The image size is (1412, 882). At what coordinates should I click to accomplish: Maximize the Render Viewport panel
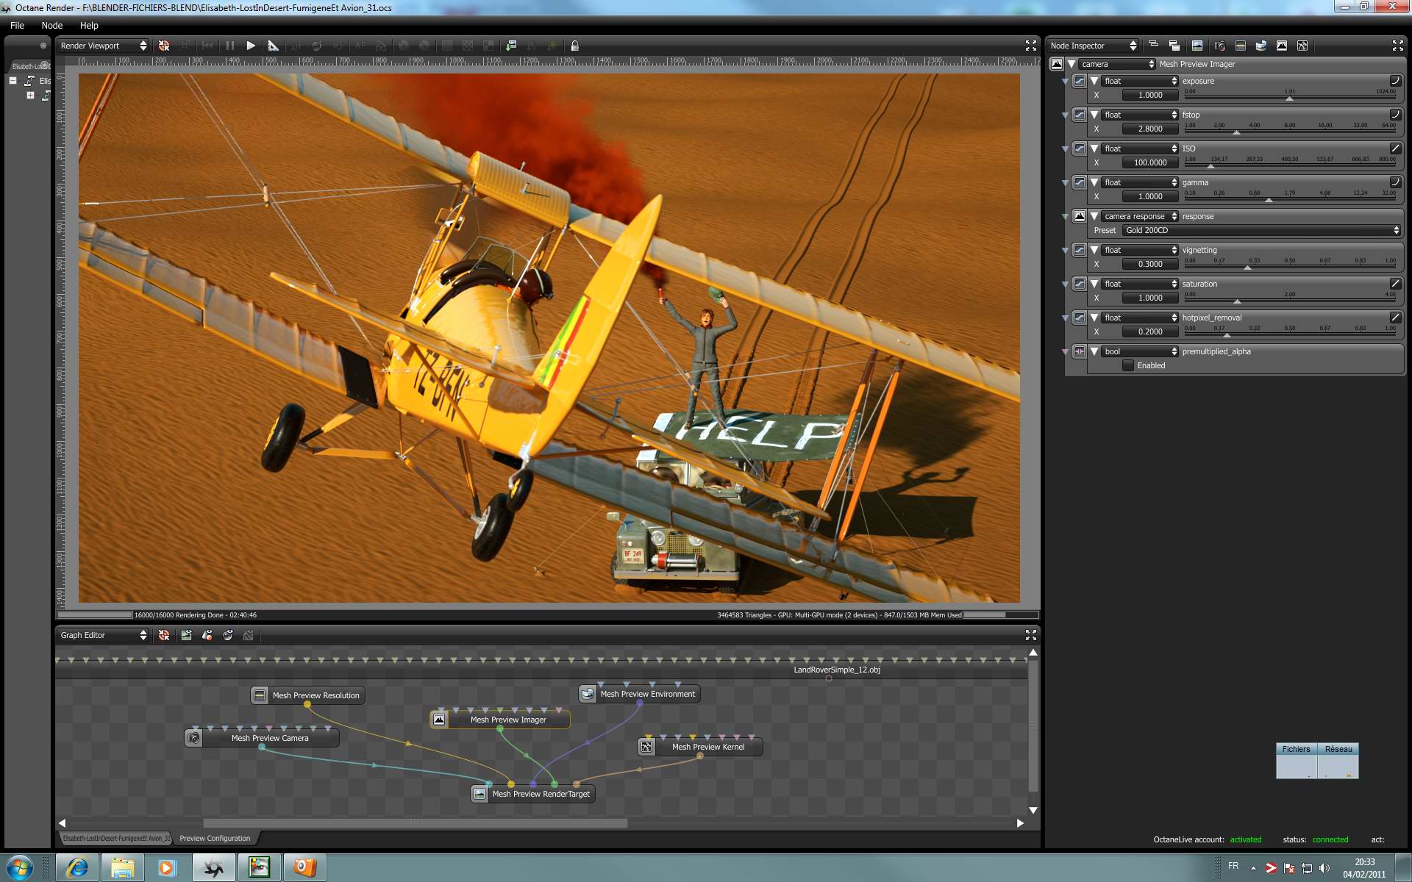pyautogui.click(x=1030, y=46)
